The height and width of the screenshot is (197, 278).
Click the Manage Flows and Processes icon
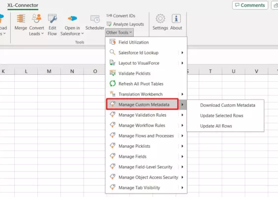pos(113,135)
